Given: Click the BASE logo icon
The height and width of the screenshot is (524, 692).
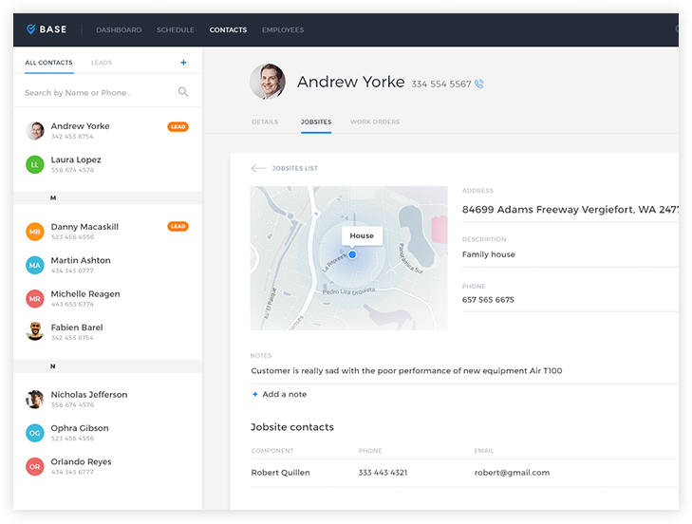Looking at the screenshot, I should tap(31, 29).
